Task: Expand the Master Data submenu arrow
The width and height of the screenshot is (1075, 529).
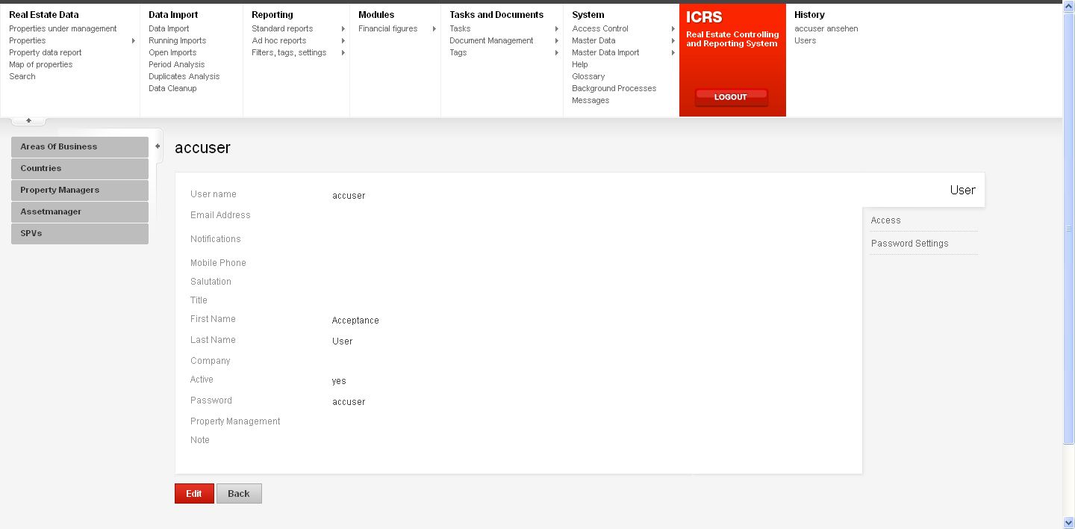Action: (x=673, y=40)
